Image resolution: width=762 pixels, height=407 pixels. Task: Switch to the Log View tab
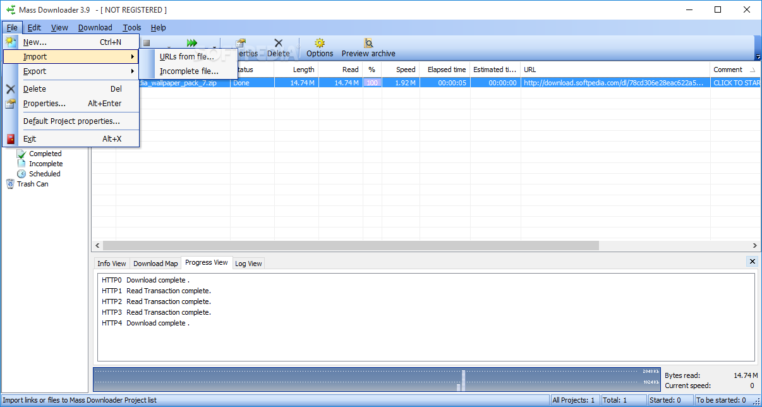tap(248, 264)
